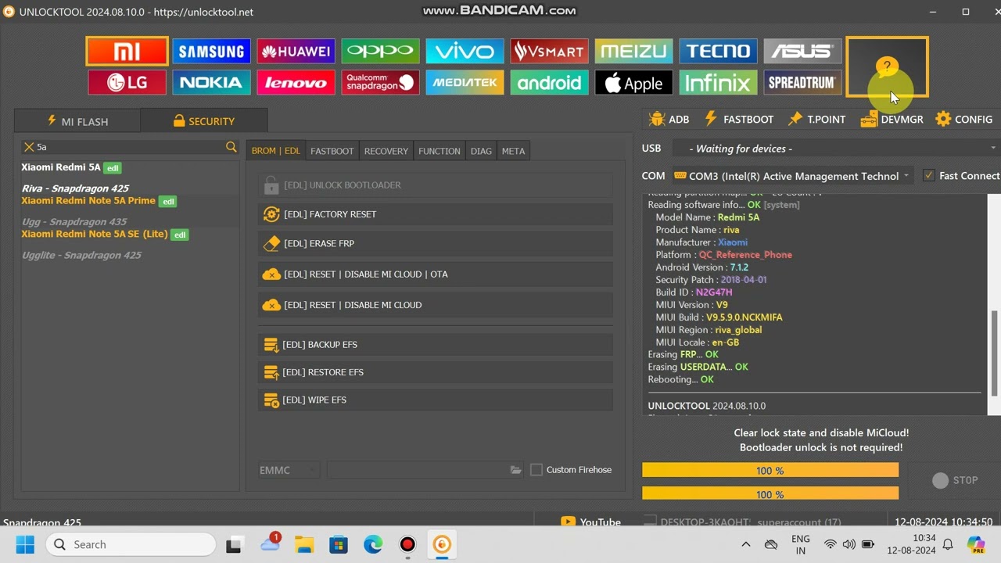1001x563 pixels.
Task: Open the help question-mark tile
Action: [x=887, y=66]
